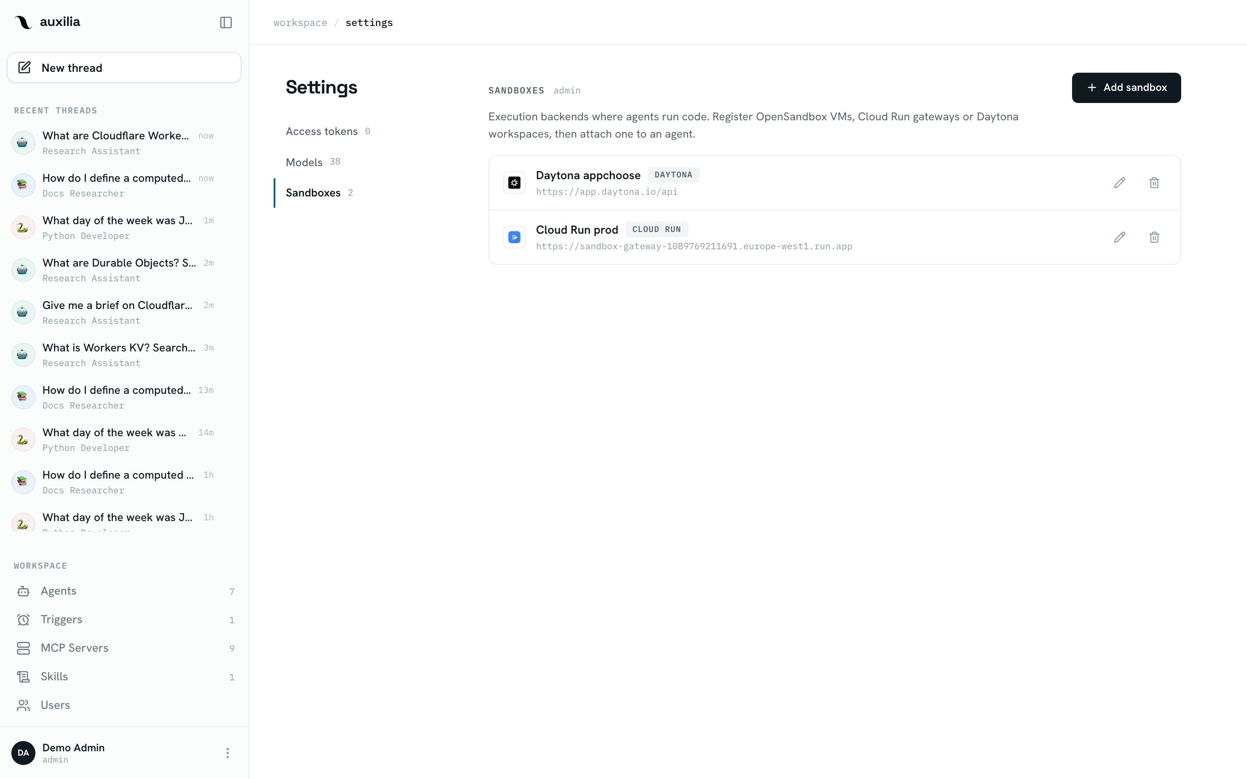Go to workspace breadcrumb link
Viewport: 1247px width, 779px height.
[x=300, y=23]
